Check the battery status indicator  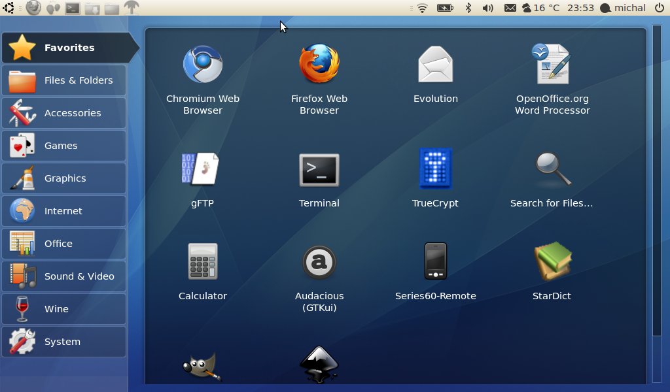445,8
